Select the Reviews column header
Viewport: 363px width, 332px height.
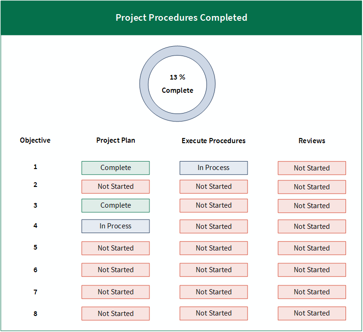coord(312,140)
